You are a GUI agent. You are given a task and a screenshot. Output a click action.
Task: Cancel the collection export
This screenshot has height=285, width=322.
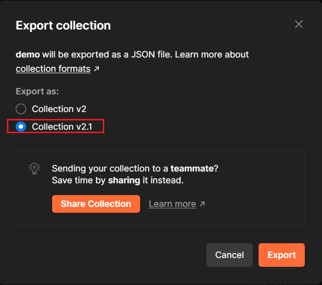coord(230,255)
